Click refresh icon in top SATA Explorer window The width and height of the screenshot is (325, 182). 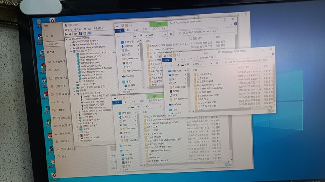(x=171, y=34)
